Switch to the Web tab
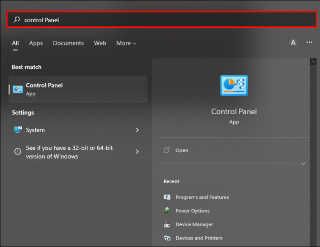Image resolution: width=320 pixels, height=247 pixels. 100,43
